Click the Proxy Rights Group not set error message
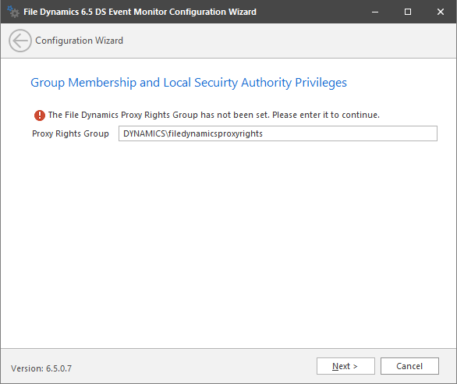Screen dimensions: 457x384 pyautogui.click(x=214, y=115)
